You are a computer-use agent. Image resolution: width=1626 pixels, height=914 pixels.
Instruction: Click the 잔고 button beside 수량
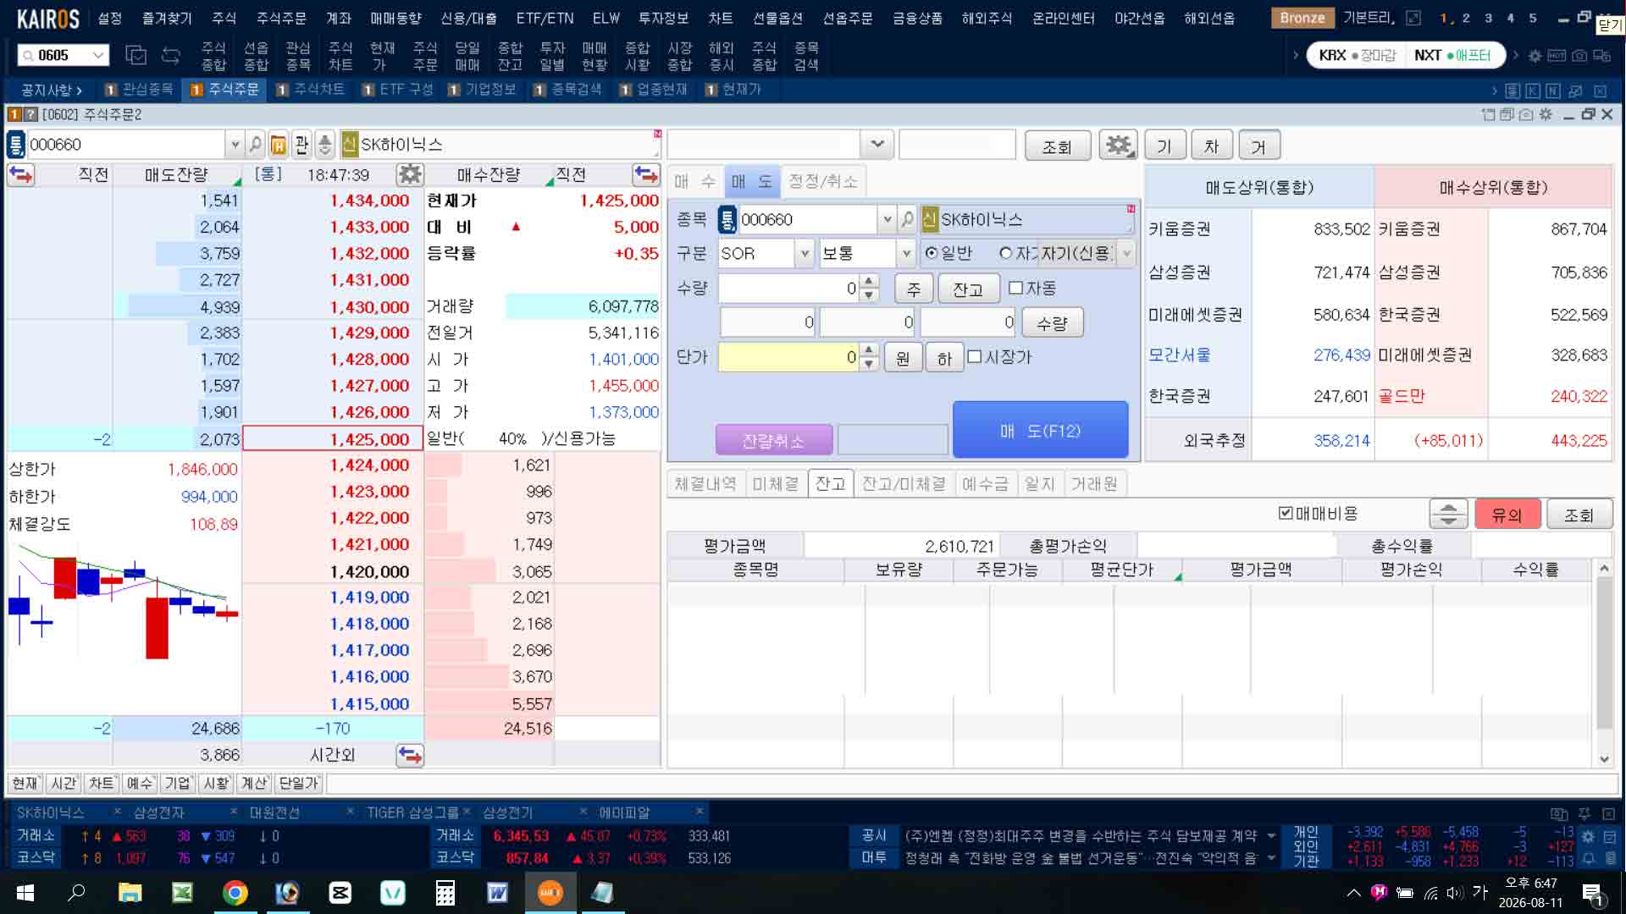(x=968, y=289)
